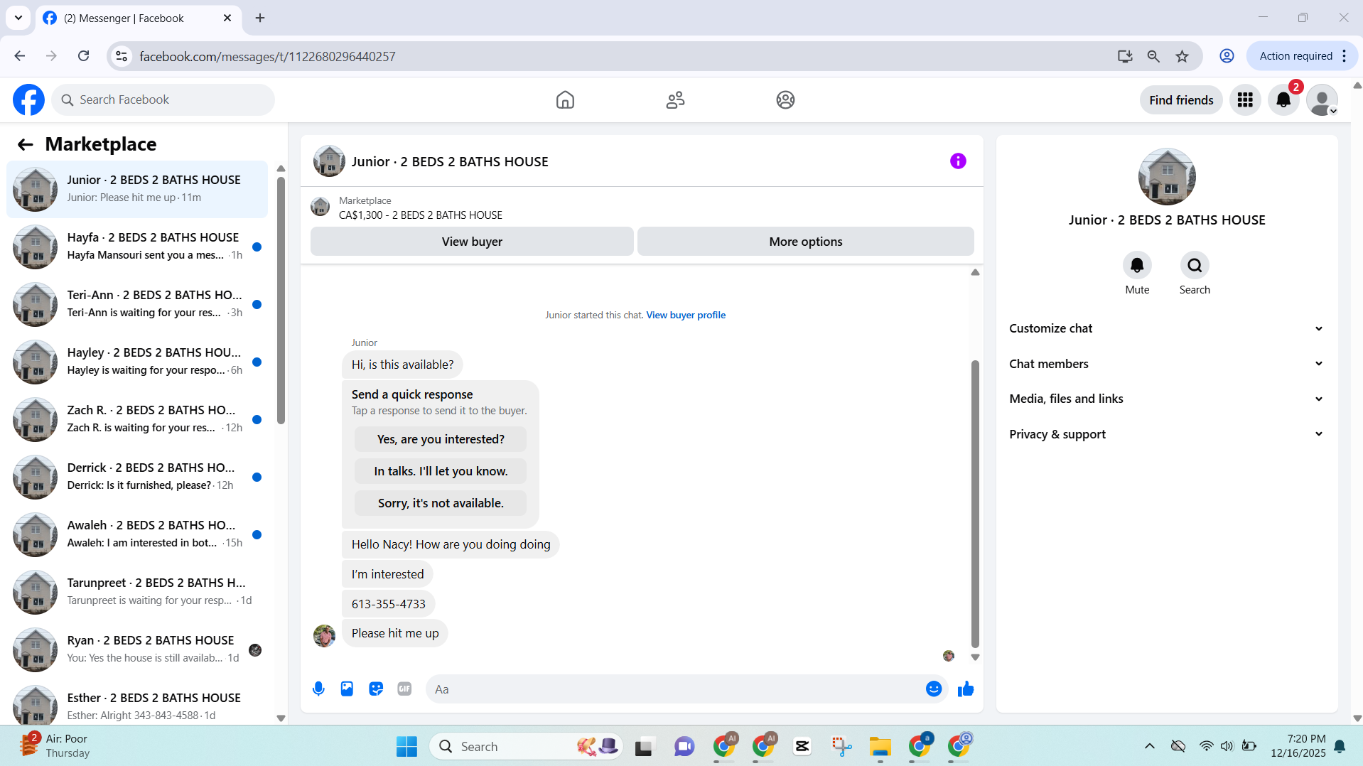This screenshot has height=766, width=1363.
Task: Open the taskbar clock and date
Action: (x=1298, y=746)
